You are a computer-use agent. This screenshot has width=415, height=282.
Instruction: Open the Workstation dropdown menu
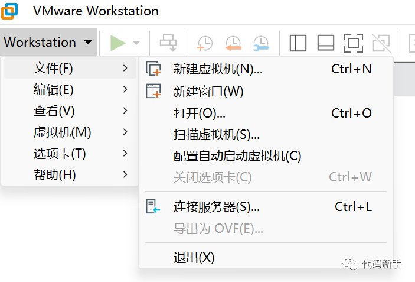click(x=48, y=42)
